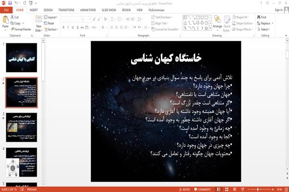This screenshot has height=192, width=289.
Task: Click the Convert to SmartArt icon
Action: pos(153,29)
